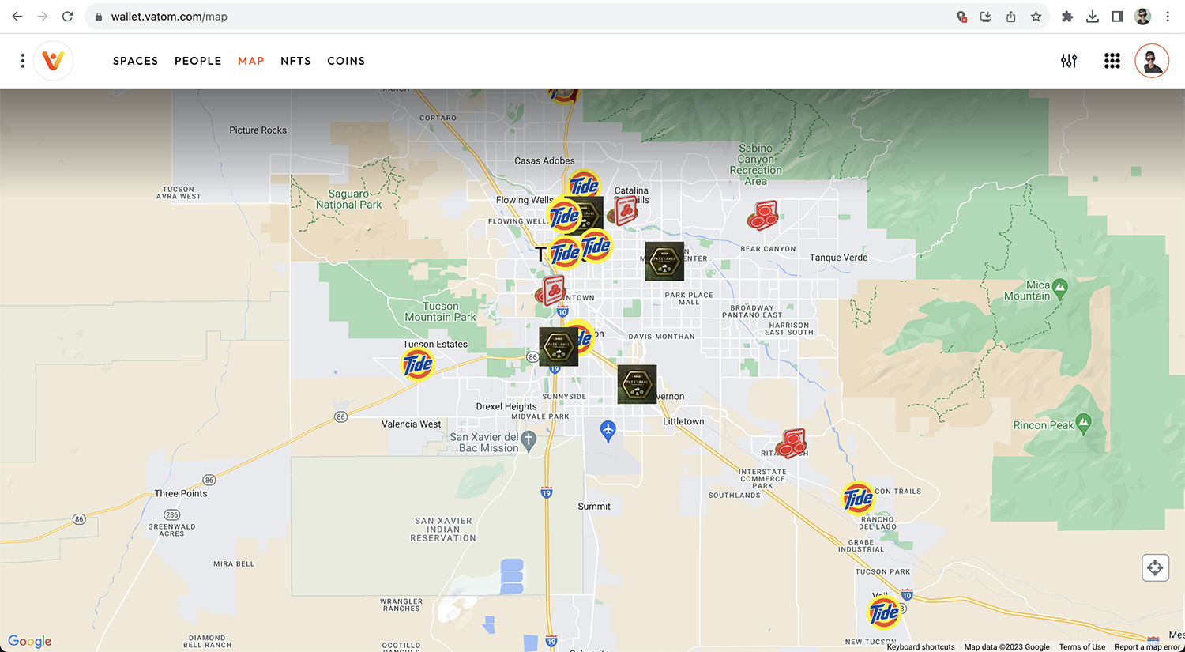
Task: Click the Sabino Canyon Recreation Area label
Action: coord(756,164)
